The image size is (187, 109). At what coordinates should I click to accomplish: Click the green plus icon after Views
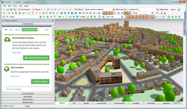point(47,17)
